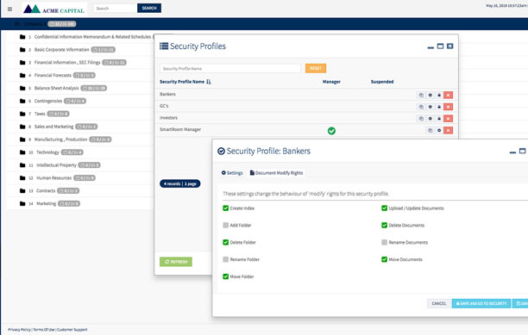
Task: Click lock icon on Investors row
Action: [x=439, y=119]
